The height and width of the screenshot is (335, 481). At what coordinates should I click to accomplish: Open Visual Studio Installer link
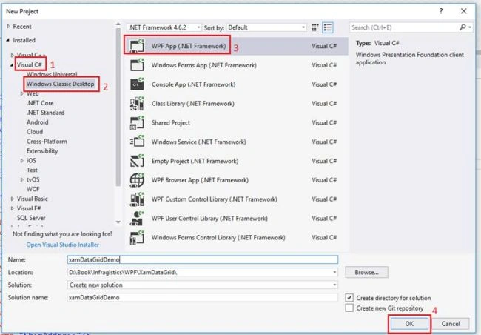(63, 245)
